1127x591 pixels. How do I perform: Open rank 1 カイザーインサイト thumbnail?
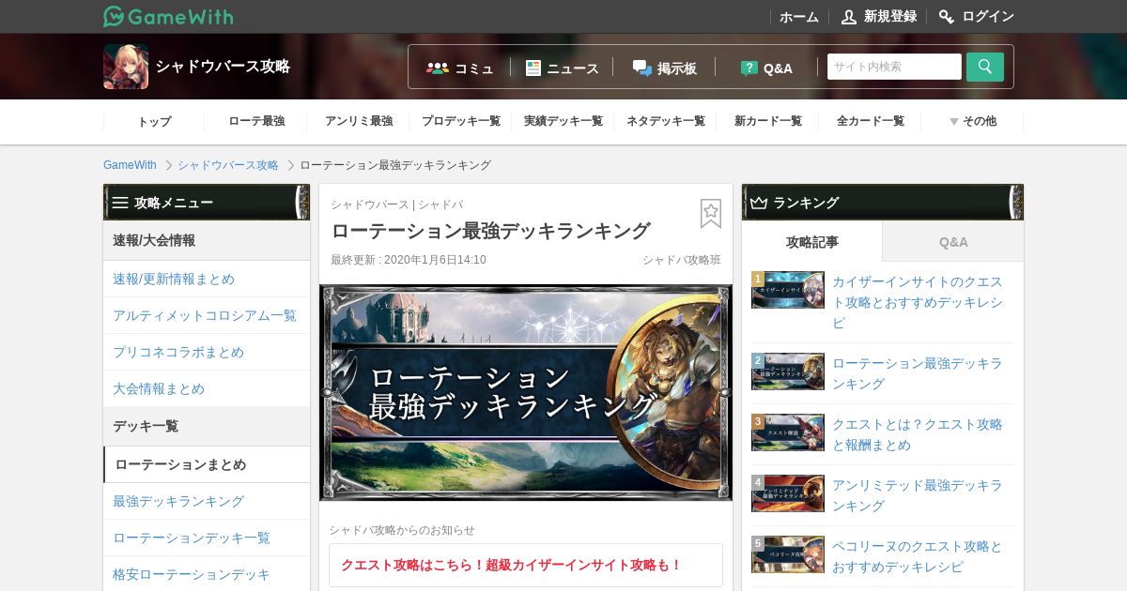788,290
